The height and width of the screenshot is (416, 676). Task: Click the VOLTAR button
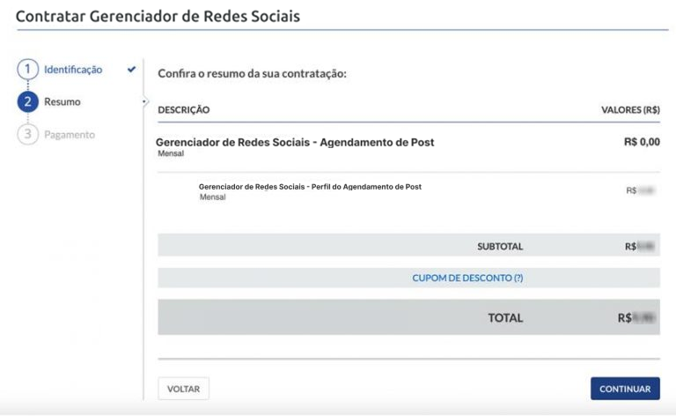point(183,389)
